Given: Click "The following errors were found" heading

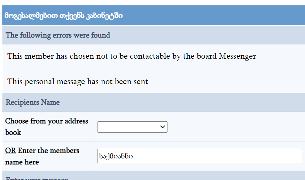Looking at the screenshot, I should click(x=58, y=35).
